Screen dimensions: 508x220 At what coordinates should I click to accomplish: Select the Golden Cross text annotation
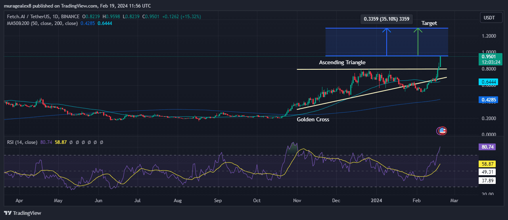[313, 119]
